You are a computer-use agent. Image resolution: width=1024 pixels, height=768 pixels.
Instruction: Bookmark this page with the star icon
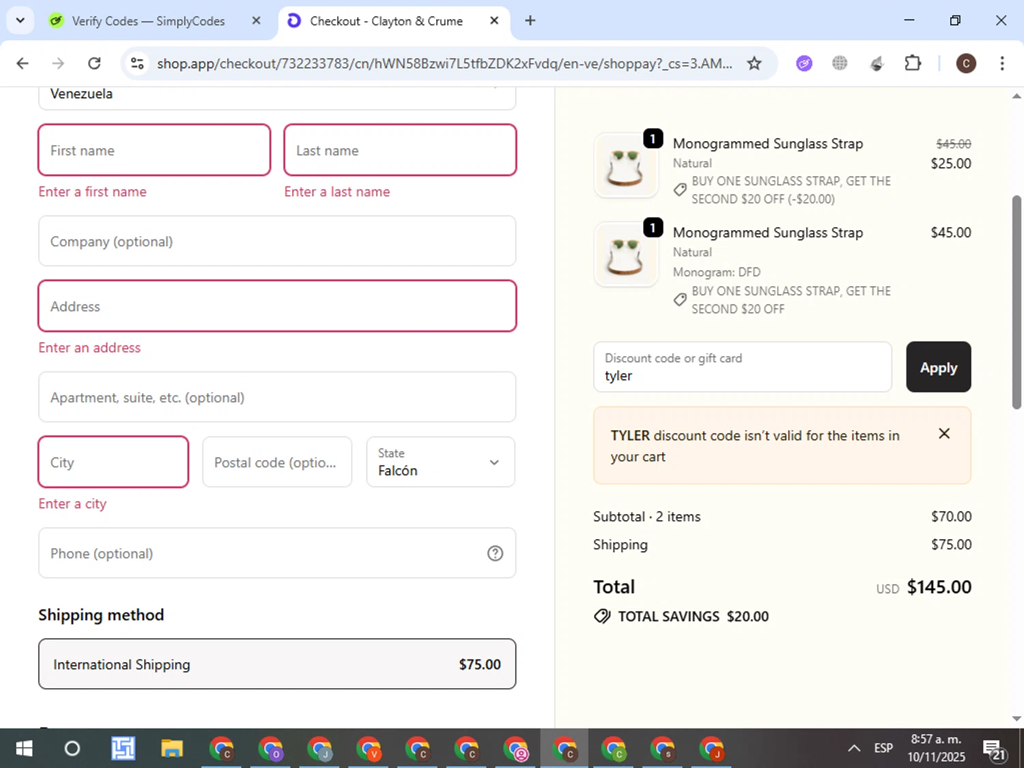click(x=754, y=63)
